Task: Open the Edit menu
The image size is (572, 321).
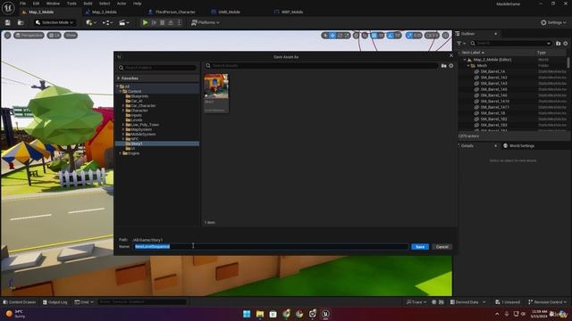Action: (x=36, y=4)
